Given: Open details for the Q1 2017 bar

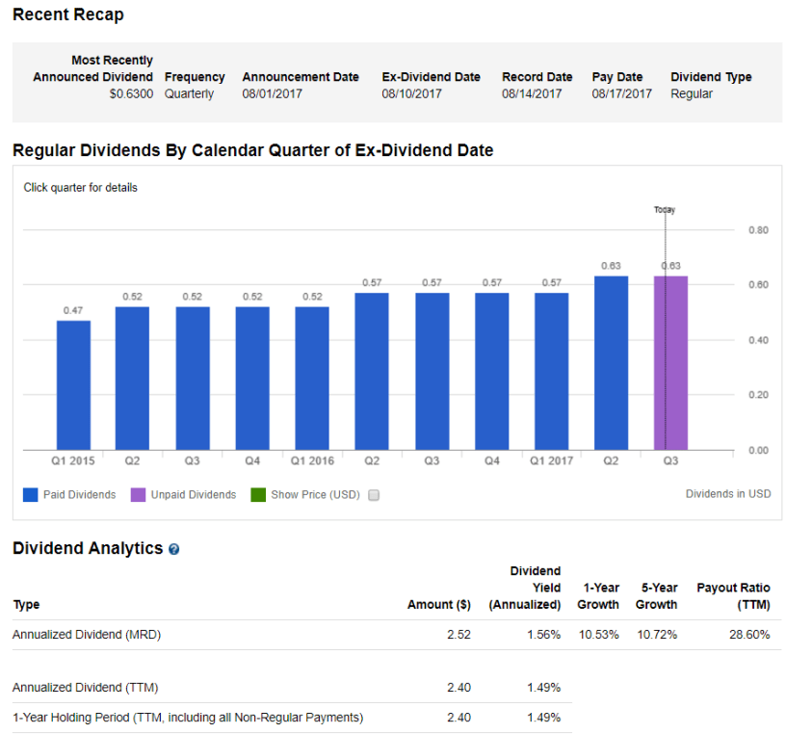Looking at the screenshot, I should (551, 371).
